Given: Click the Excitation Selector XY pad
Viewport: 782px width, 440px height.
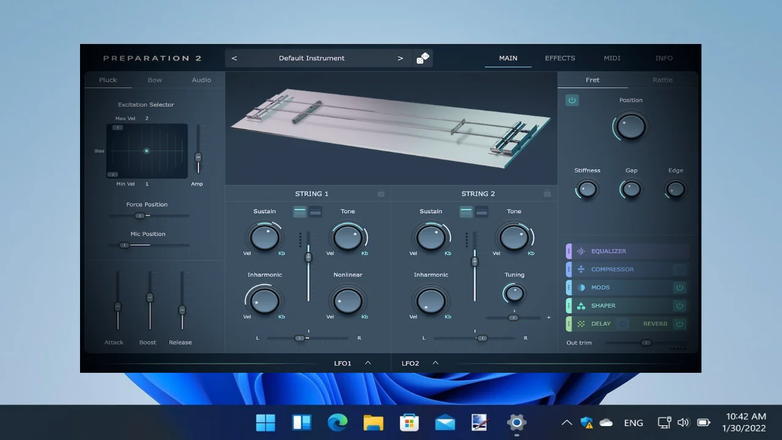Looking at the screenshot, I should (x=147, y=151).
